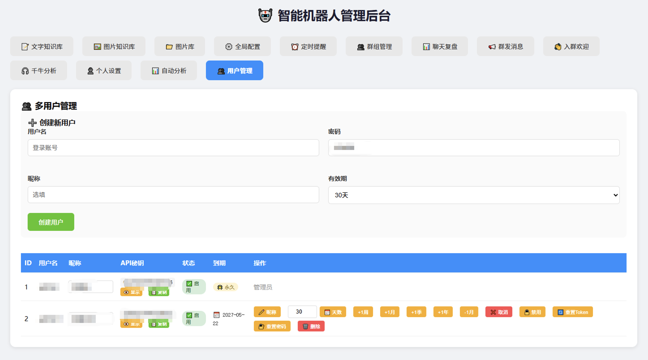Viewport: 648px width, 360px height.
Task: Click the green 创建用户 button
Action: pyautogui.click(x=51, y=222)
